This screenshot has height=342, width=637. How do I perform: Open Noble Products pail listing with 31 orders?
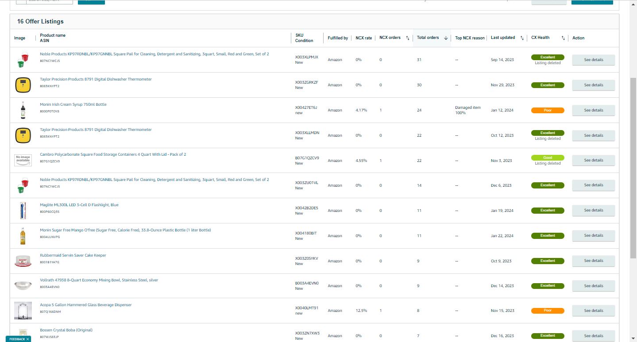click(x=154, y=54)
